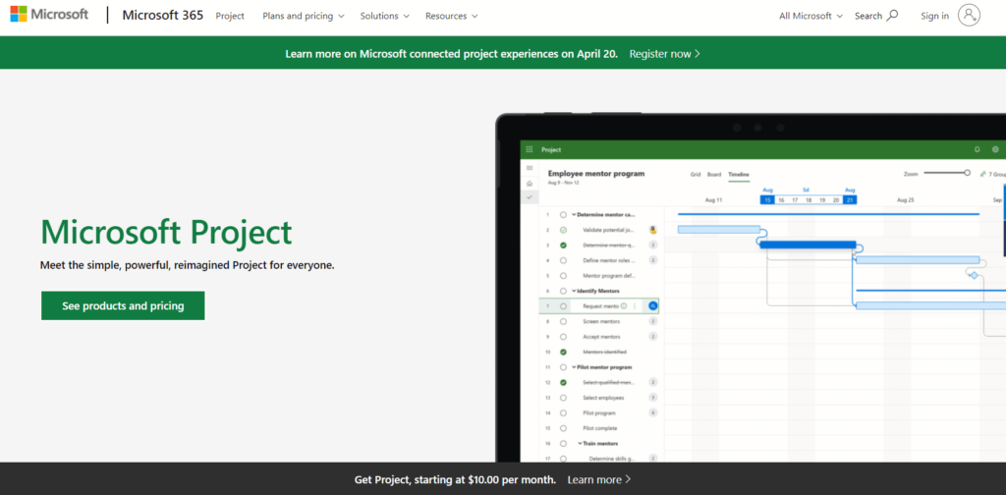This screenshot has width=1006, height=495.
Task: Expand the Plans and pricing dropdown
Action: [x=303, y=16]
